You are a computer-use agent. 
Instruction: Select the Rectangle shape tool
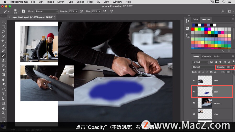[x=3, y=103]
